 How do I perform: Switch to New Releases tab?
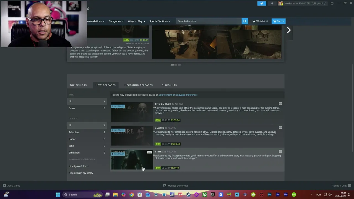106,85
